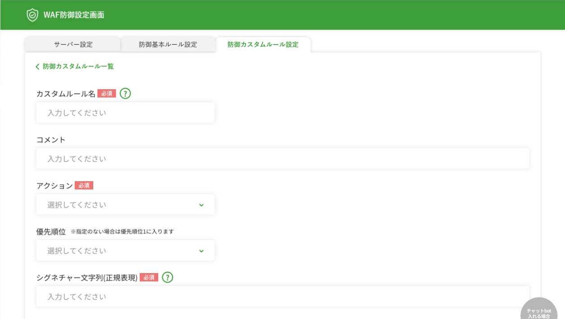Image resolution: width=565 pixels, height=319 pixels.
Task: Open help icon beside カスタムルール名
Action: 125,94
